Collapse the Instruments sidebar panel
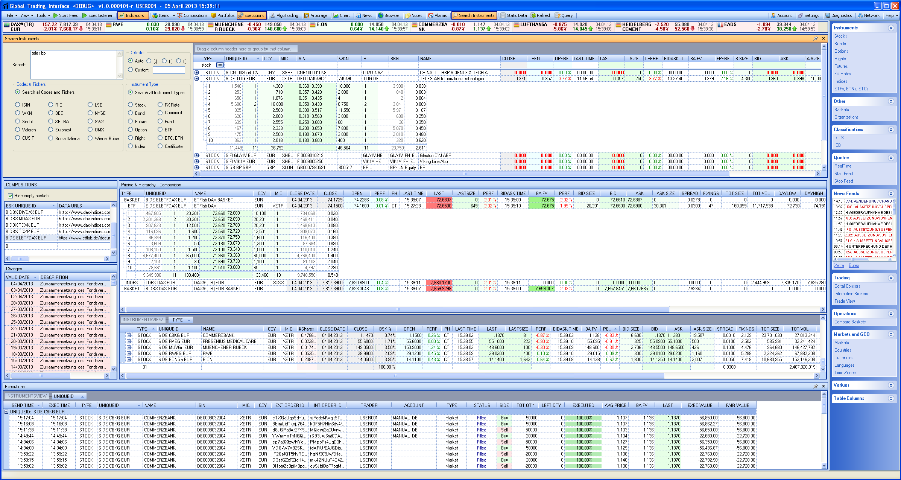Image resolution: width=901 pixels, height=480 pixels. [890, 28]
